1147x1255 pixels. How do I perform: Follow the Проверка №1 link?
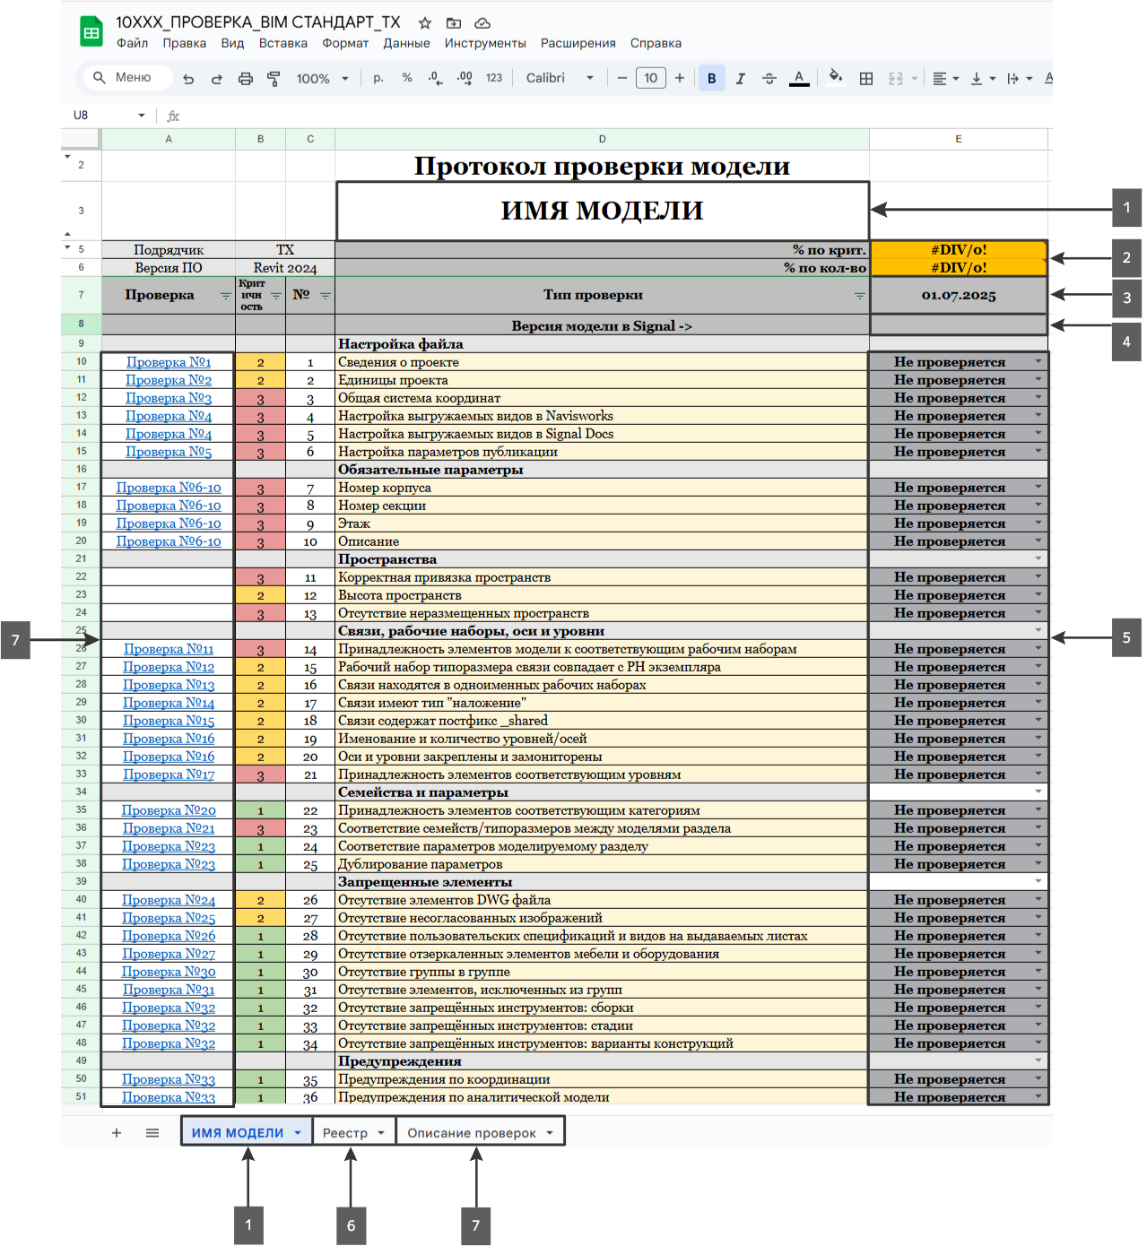coord(169,362)
